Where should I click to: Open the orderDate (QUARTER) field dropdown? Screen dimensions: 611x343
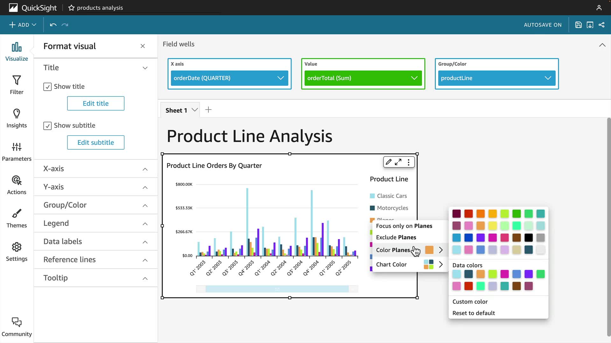(280, 78)
